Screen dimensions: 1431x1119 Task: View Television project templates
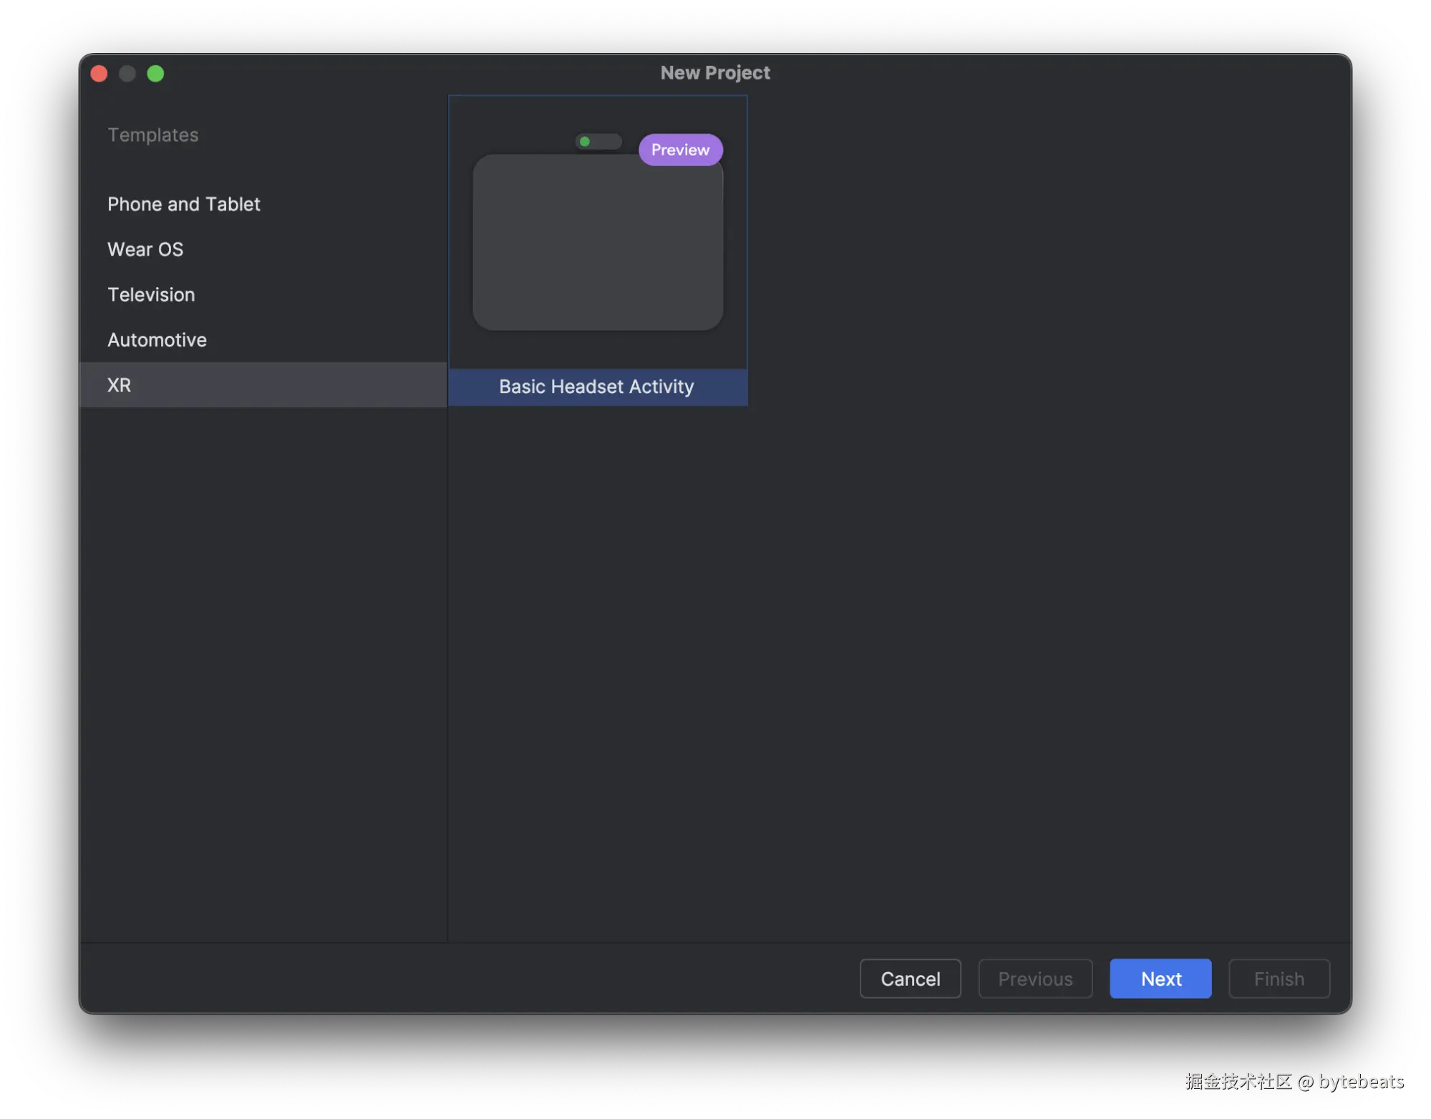(151, 294)
